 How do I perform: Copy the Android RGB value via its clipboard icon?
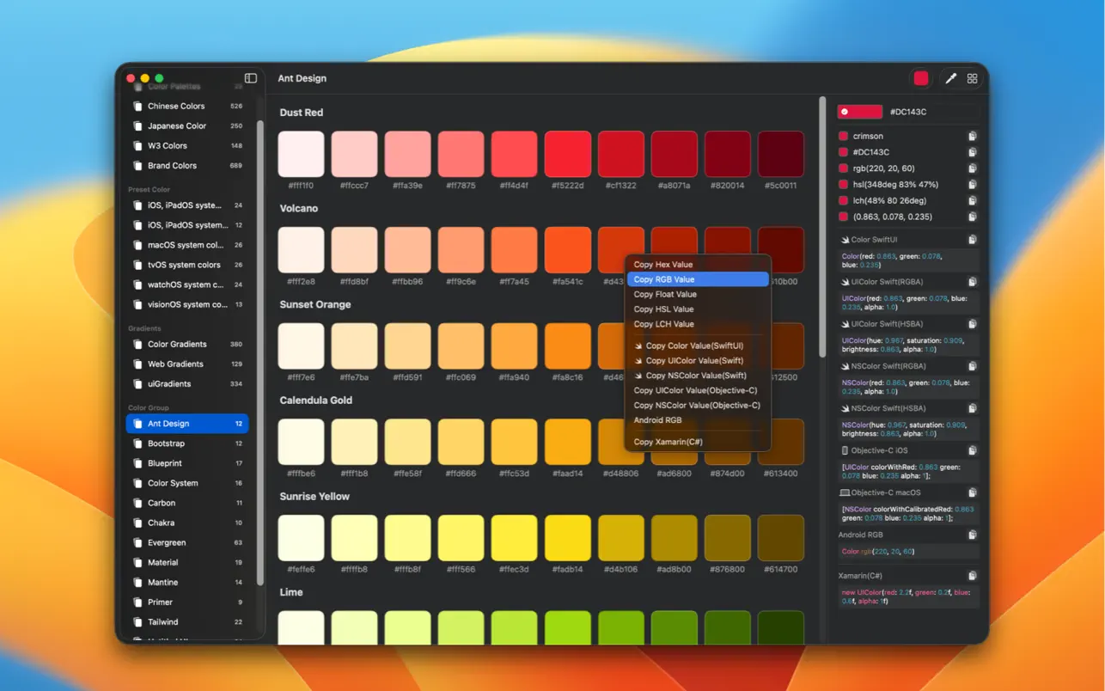point(972,534)
